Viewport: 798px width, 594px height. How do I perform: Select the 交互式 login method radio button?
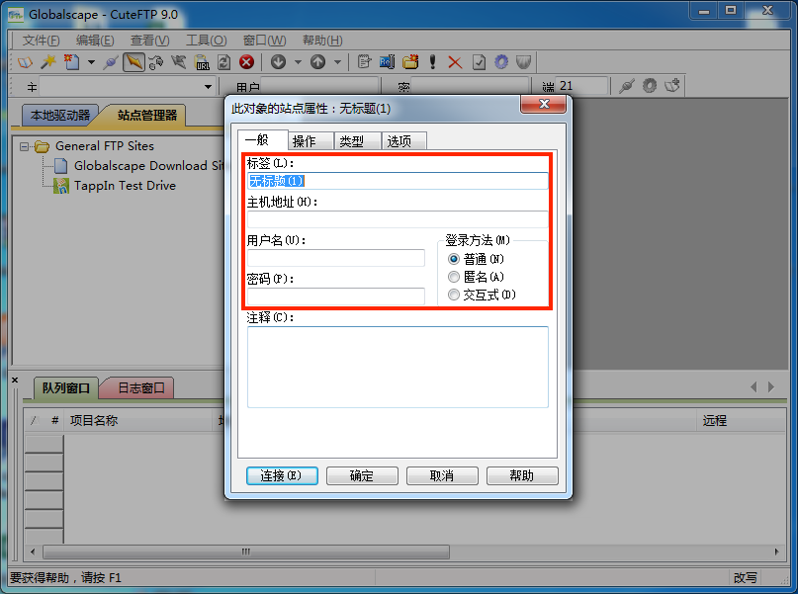coord(454,295)
